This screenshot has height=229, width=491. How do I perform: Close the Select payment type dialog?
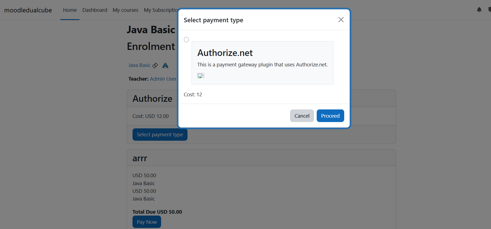(x=341, y=20)
